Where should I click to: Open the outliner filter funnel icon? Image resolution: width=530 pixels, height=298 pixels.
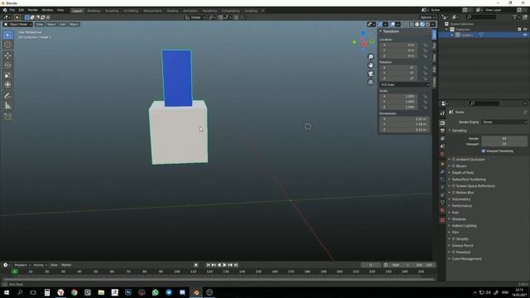[x=514, y=17]
